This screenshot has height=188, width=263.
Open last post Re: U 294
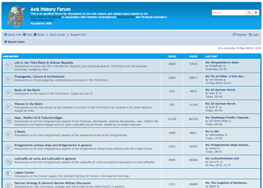tap(212, 131)
